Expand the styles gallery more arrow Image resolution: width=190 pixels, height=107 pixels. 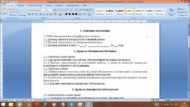pos(166,15)
